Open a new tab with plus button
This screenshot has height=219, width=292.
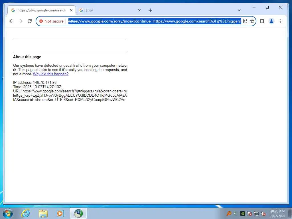(150, 10)
